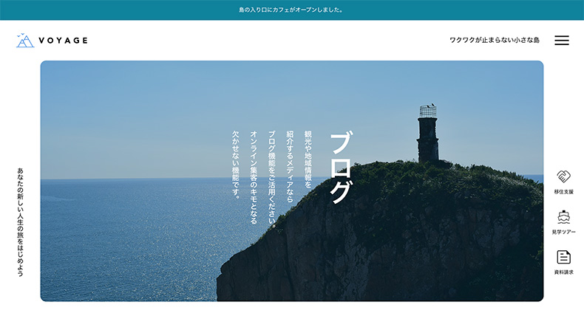Click the vertical line オンライン集客のキモとなる
Screen dimensions: 584x330
254,177
